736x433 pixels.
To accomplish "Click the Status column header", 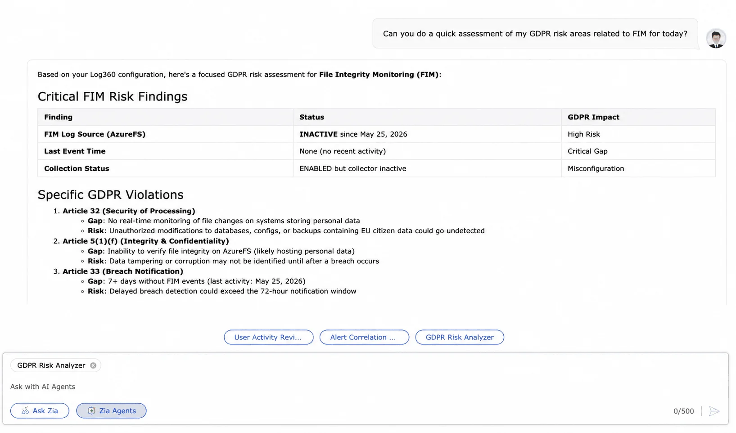I will (x=427, y=117).
